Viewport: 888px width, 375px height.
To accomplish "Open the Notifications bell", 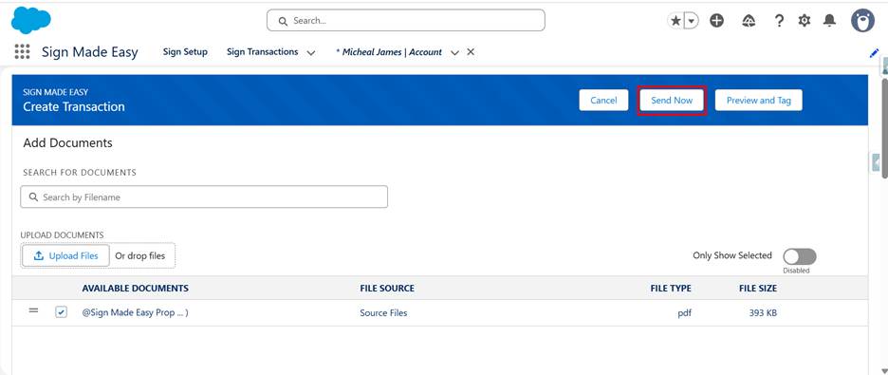I will pyautogui.click(x=830, y=21).
